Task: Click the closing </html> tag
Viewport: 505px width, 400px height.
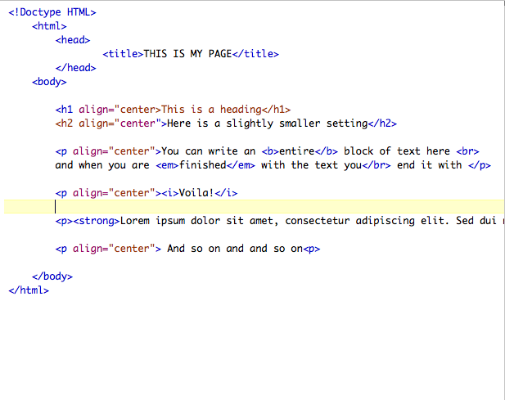Action: (x=29, y=290)
